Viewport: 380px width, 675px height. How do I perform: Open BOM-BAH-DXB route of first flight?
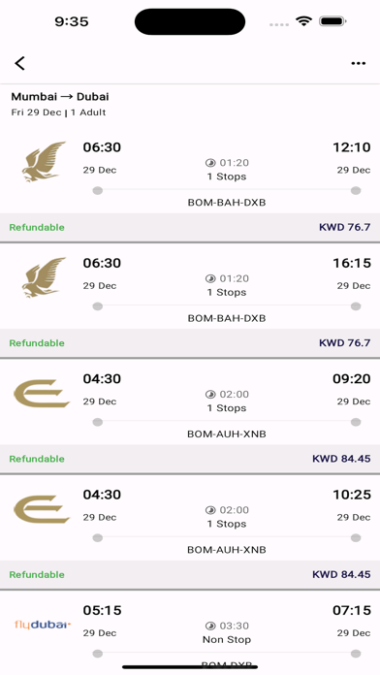(227, 203)
